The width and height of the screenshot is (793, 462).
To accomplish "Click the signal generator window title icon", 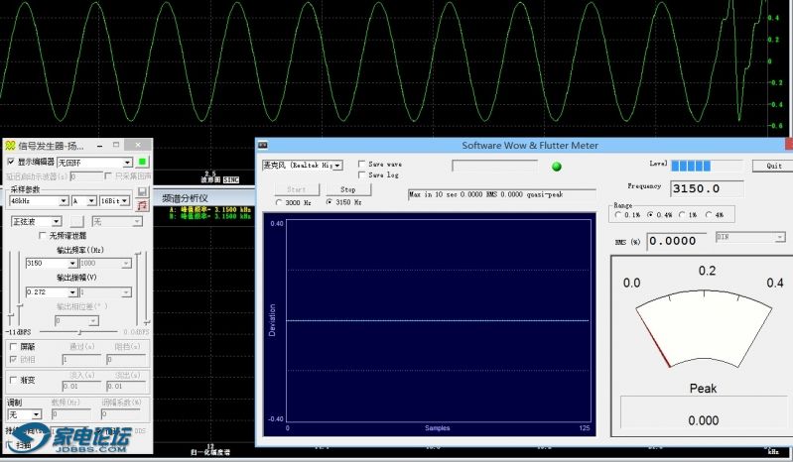I will 10,146.
